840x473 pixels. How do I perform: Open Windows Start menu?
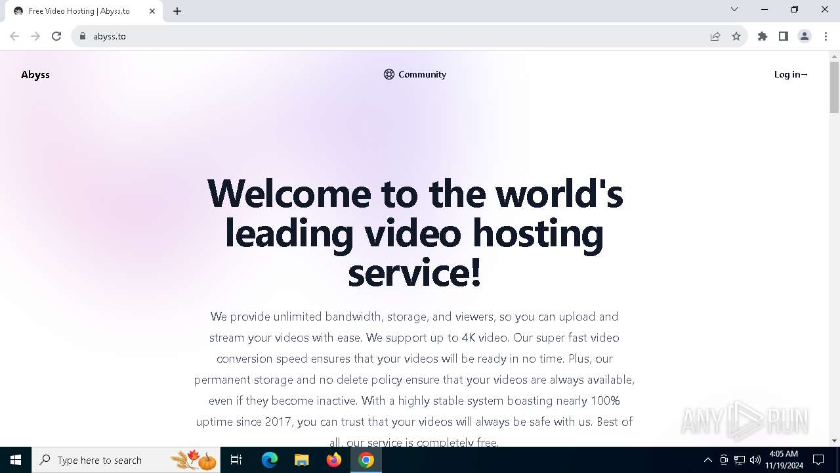pos(16,460)
